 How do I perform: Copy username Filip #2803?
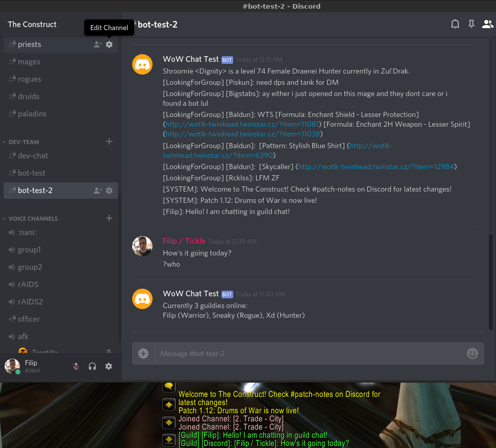point(32,366)
